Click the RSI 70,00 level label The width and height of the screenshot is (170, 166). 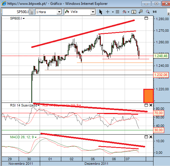tap(158, 113)
